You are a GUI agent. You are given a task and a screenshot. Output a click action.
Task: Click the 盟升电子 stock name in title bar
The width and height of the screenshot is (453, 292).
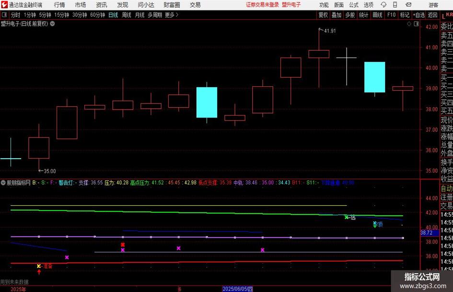291,5
